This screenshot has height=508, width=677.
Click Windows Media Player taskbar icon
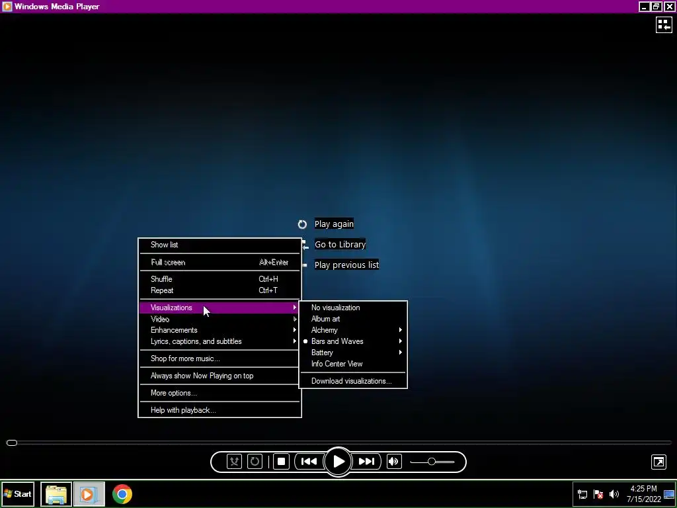[x=89, y=493]
